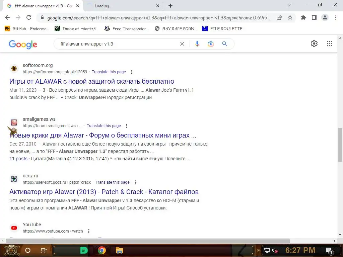Open more options for smallgames.ws result
This screenshot has width=343, height=257.
point(126,126)
